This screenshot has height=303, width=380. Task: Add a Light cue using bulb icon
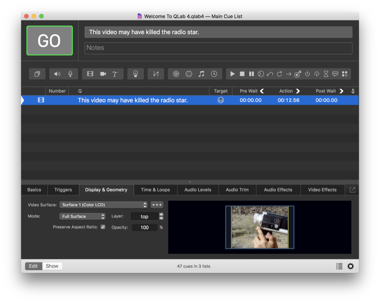tap(135, 74)
